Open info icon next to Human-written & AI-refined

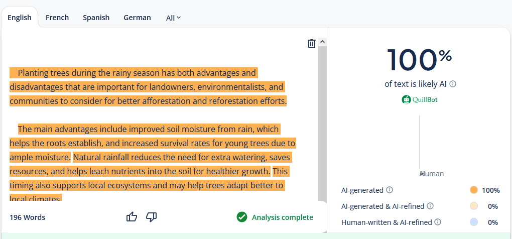tap(438, 222)
